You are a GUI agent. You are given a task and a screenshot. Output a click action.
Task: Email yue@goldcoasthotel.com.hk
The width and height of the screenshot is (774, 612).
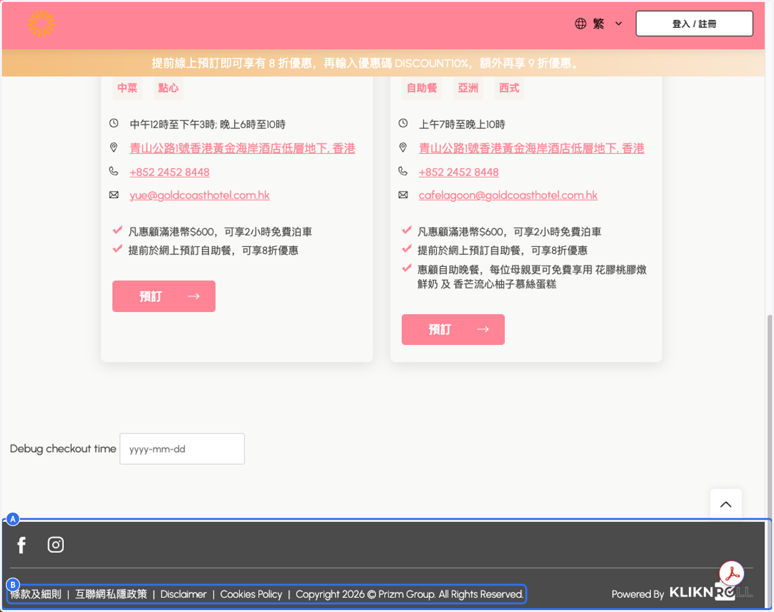[199, 195]
